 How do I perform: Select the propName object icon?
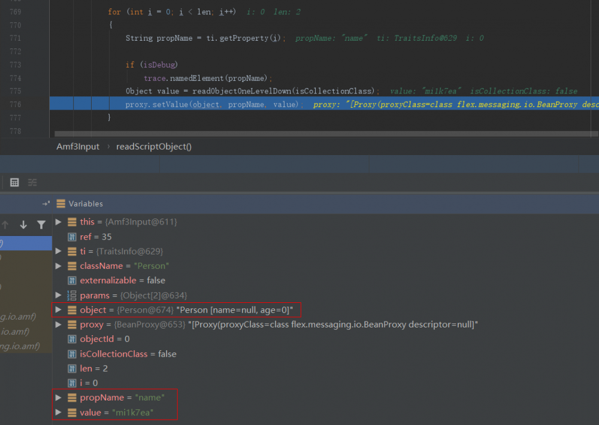coord(72,397)
